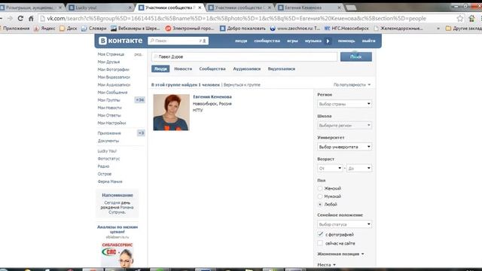Image resolution: width=482 pixels, height=271 pixels.
Task: Open the Другие закладки folder
Action: click(x=464, y=29)
